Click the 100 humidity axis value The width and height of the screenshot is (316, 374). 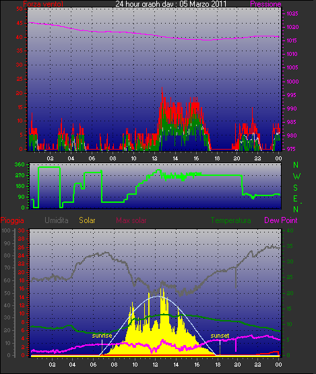pyautogui.click(x=6, y=230)
